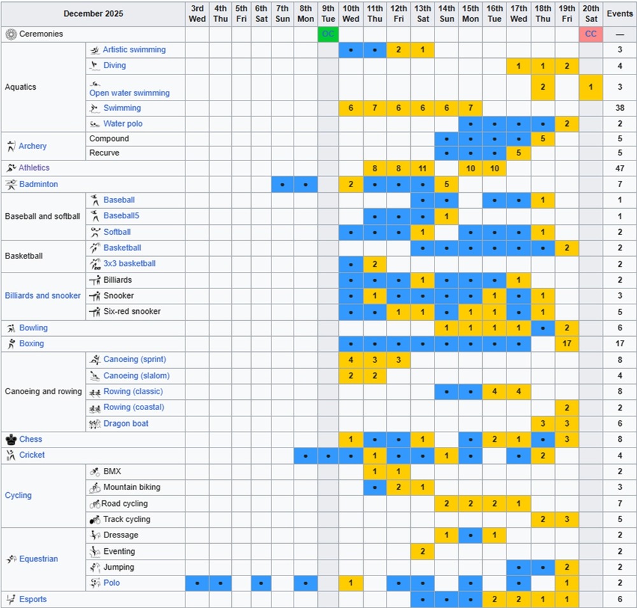Open the Equestrian link
637x608 pixels.
tap(38, 559)
